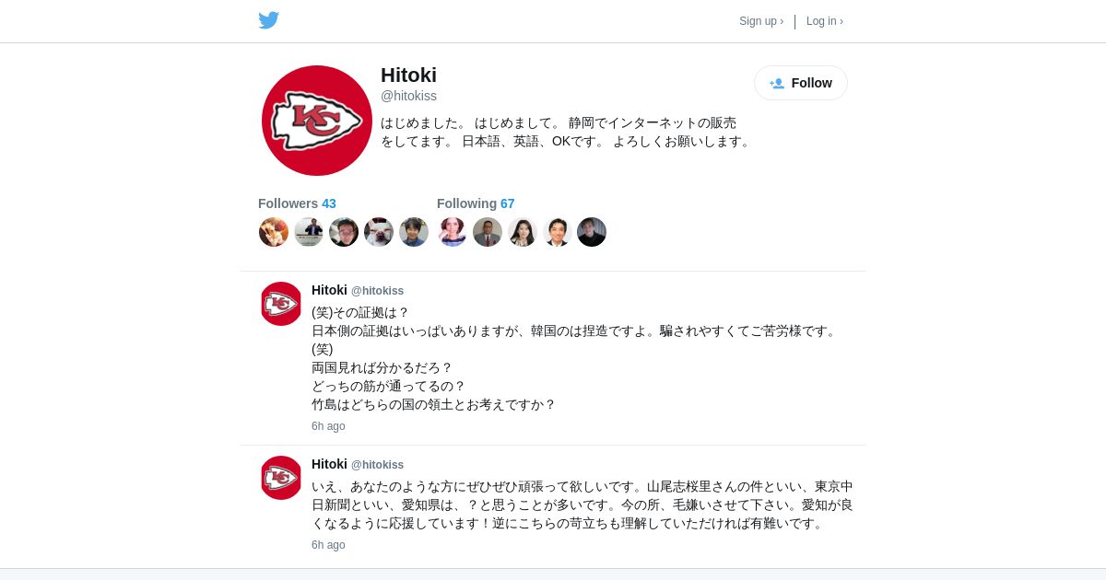Click the Follow button
This screenshot has width=1106, height=580.
[x=801, y=83]
